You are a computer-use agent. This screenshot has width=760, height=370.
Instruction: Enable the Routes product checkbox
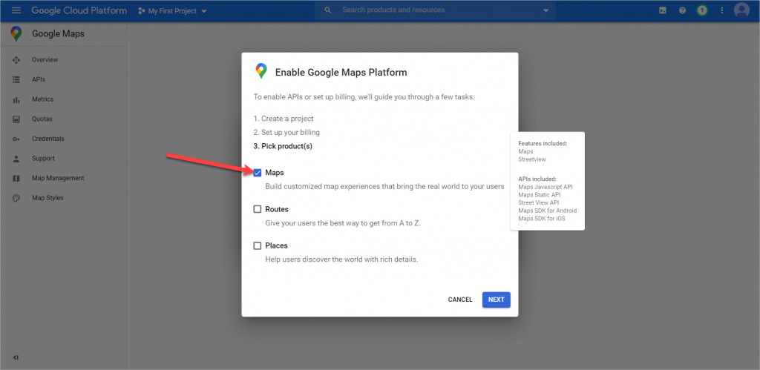(258, 209)
